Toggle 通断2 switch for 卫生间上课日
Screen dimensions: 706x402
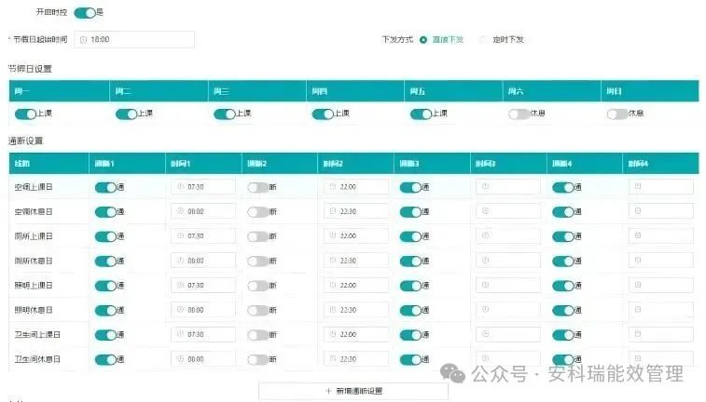pyautogui.click(x=258, y=335)
